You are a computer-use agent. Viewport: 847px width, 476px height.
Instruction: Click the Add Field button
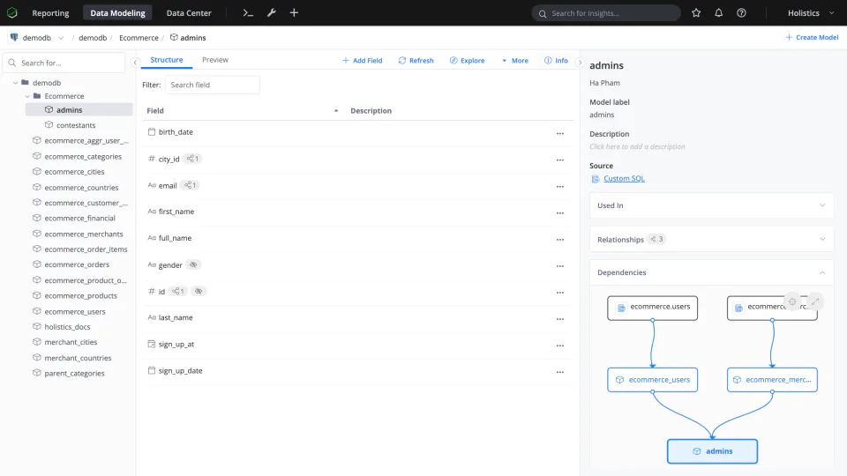pyautogui.click(x=362, y=61)
